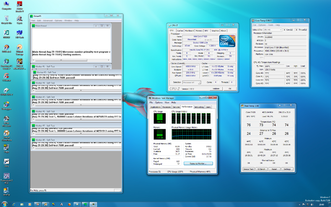
Task: Select the Samsung PC Studio 7 shortcut
Action: (x=6, y=64)
